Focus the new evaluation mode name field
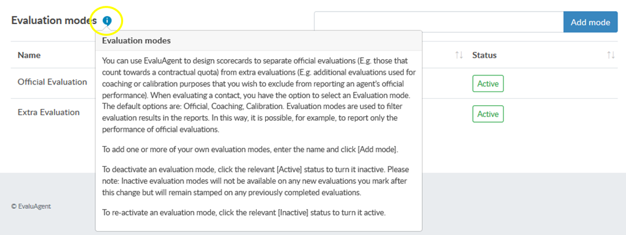Viewport: 626px width, 235px height. click(439, 22)
